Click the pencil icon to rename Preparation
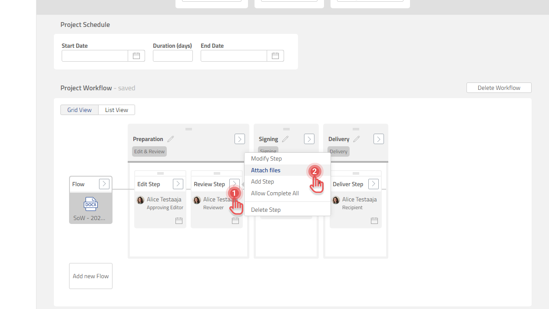Viewport: 549px width, 309px height. [170, 138]
